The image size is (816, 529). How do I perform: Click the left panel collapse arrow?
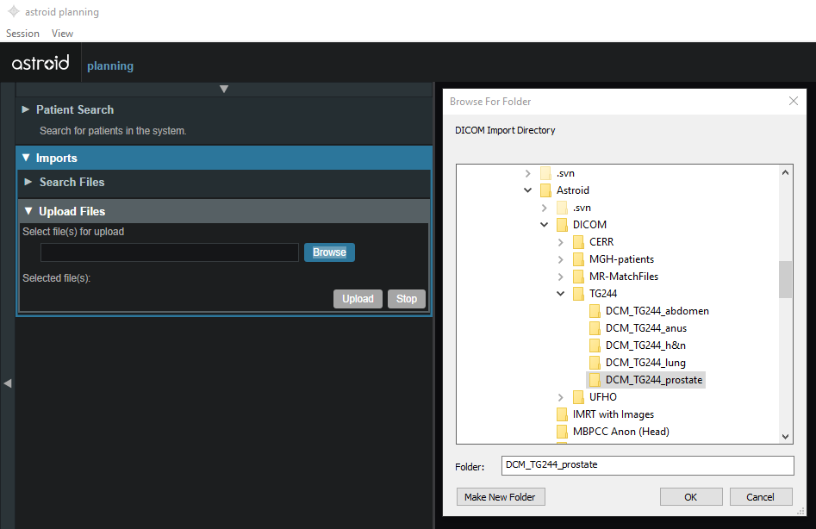7,383
